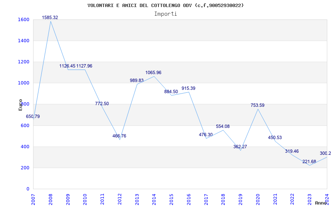Click the 2015 x-axis year label
The image size is (331, 207).
(171, 199)
